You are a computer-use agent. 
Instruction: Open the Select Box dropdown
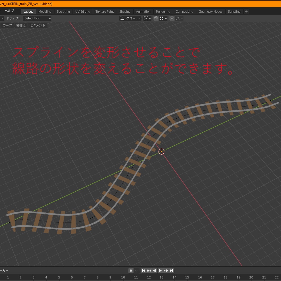(37, 18)
